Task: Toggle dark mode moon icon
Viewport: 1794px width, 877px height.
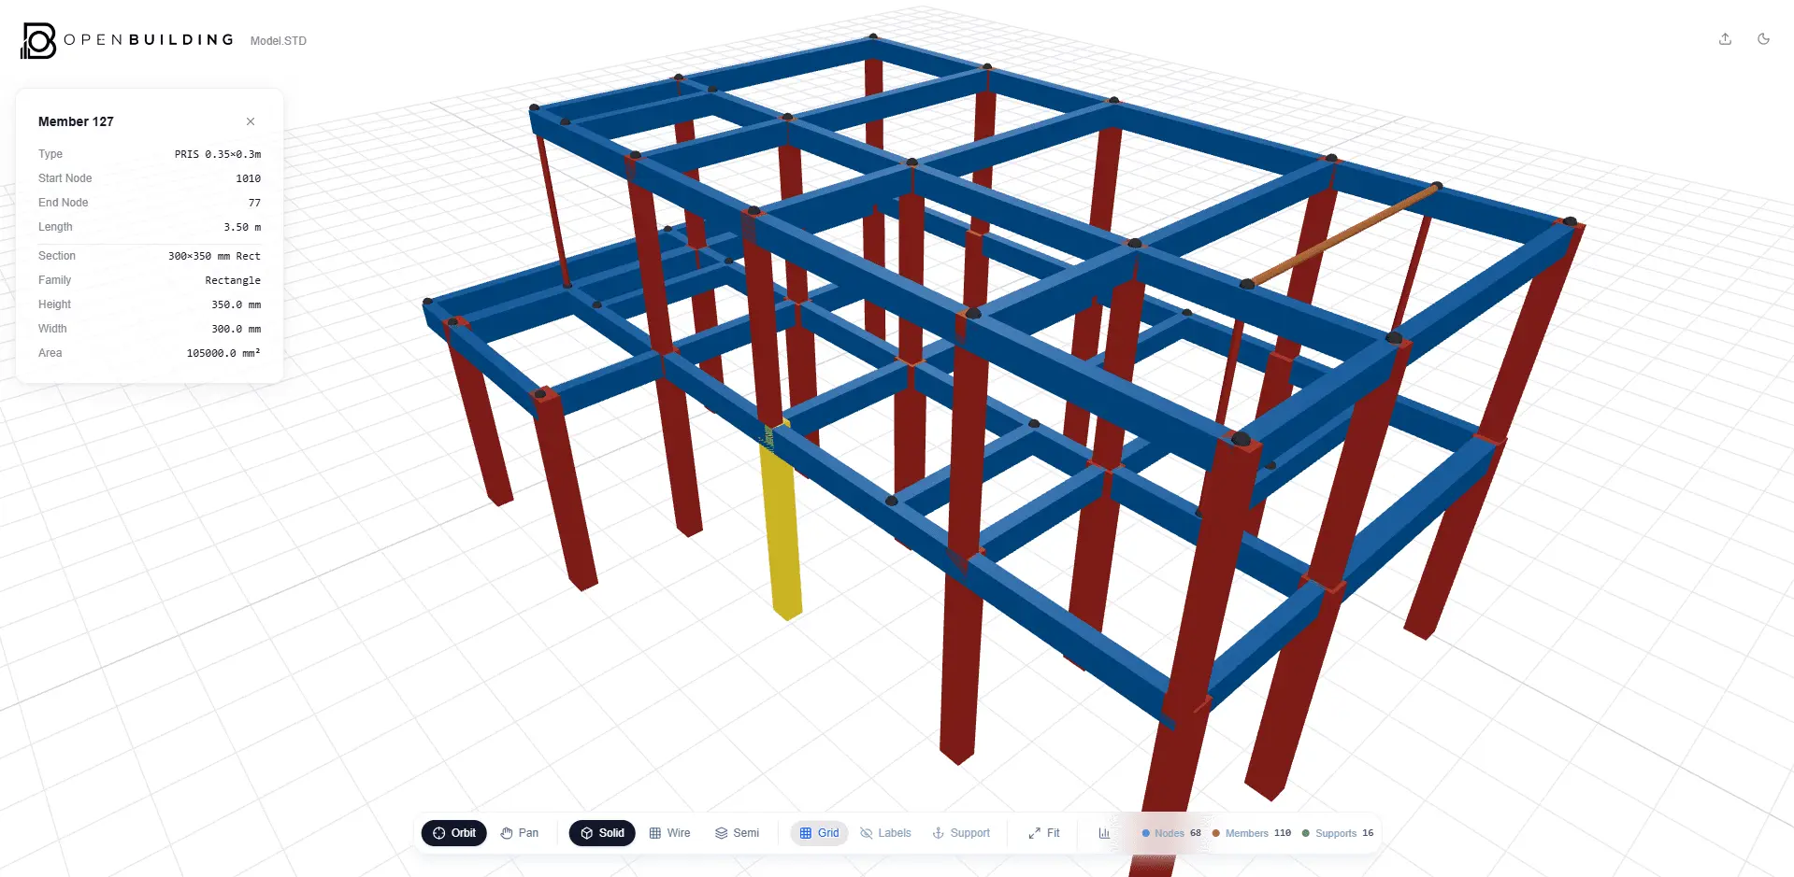Action: (x=1763, y=39)
